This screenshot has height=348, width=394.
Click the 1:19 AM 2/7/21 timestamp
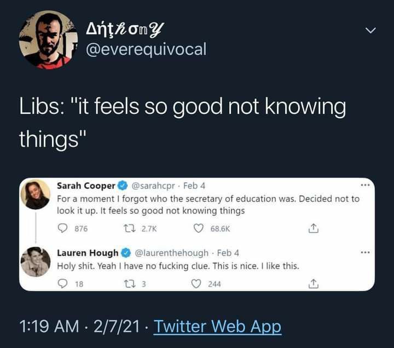pos(80,327)
